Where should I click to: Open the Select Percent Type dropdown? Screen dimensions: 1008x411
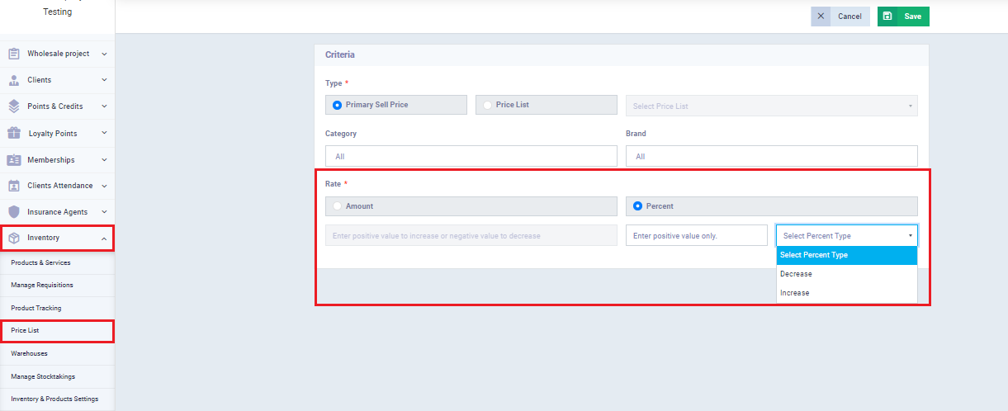846,236
